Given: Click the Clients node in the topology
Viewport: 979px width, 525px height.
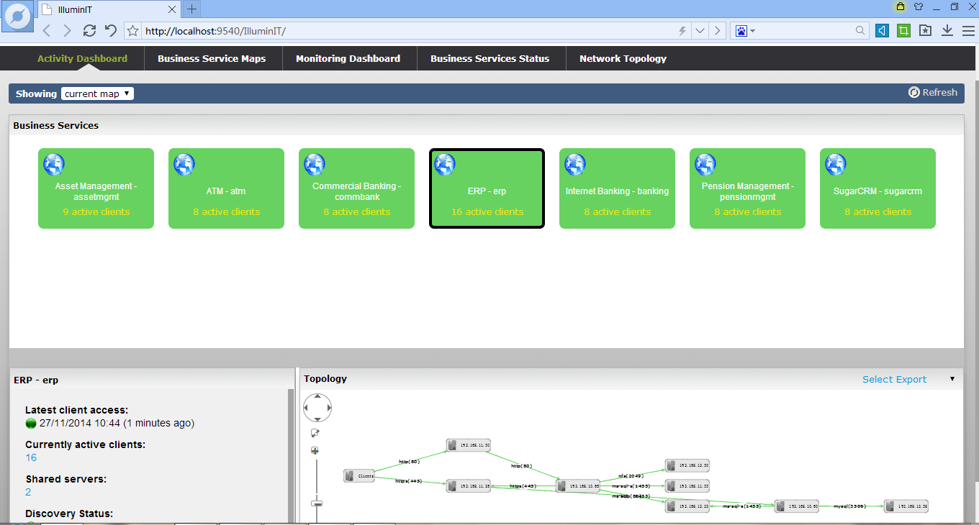Looking at the screenshot, I should (x=360, y=475).
